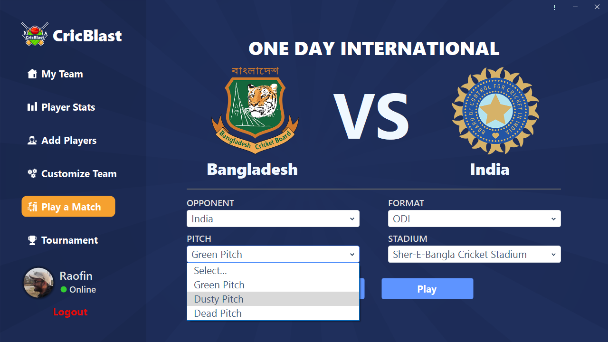
Task: Click the trophy icon for Tournament
Action: click(x=32, y=240)
